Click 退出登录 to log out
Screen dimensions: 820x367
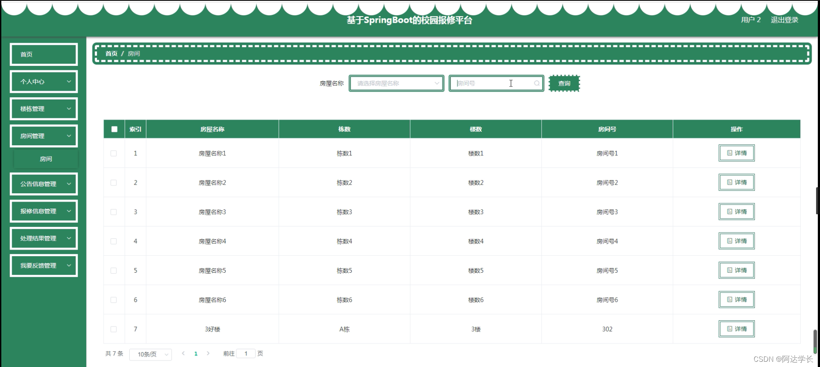point(784,20)
